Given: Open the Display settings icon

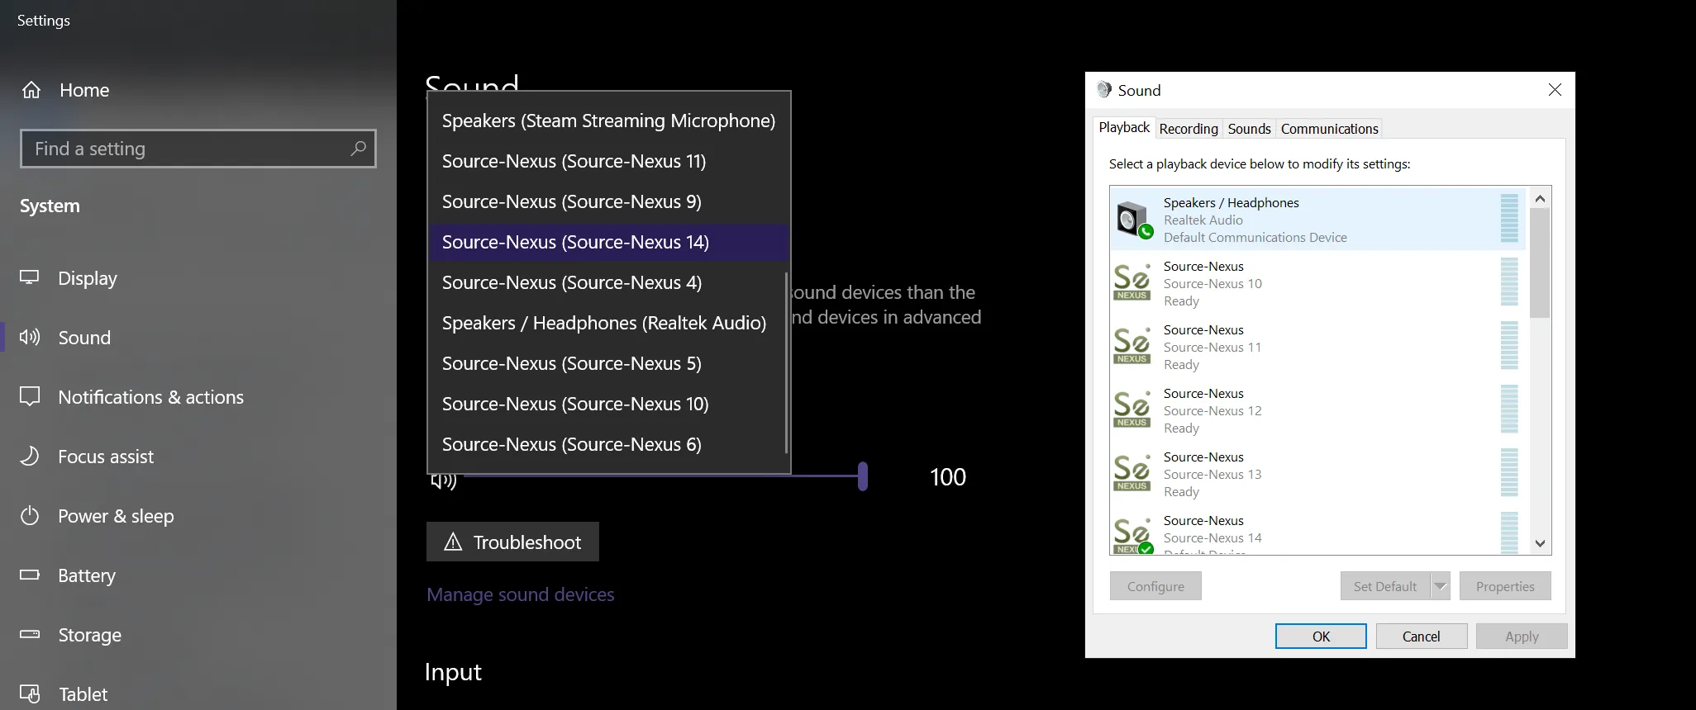Looking at the screenshot, I should [x=30, y=277].
